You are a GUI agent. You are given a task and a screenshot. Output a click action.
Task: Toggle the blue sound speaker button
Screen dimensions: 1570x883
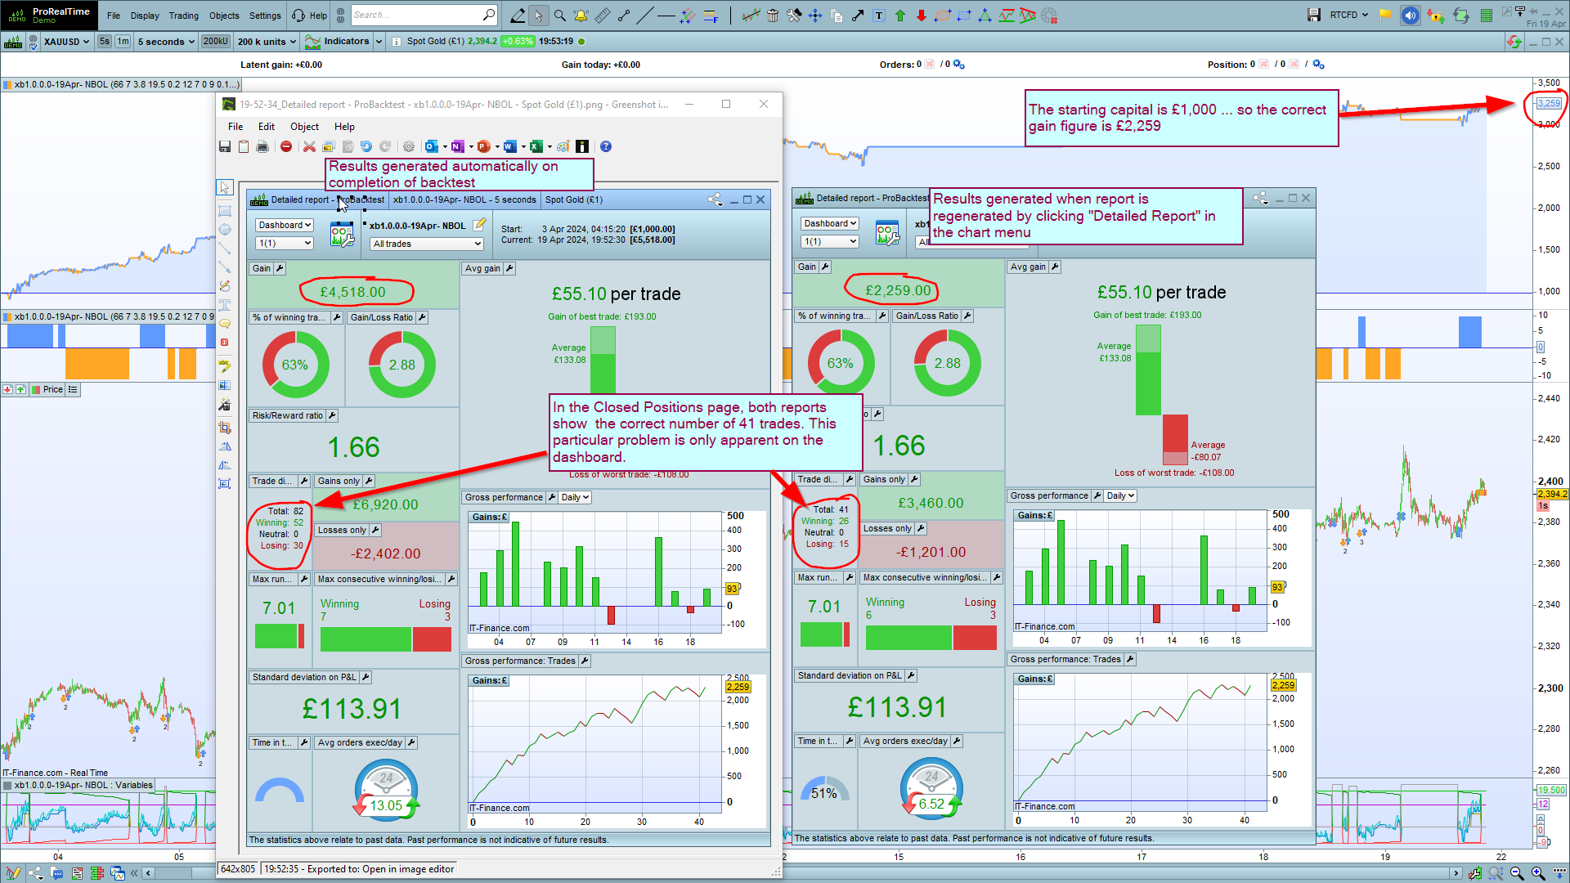point(1410,16)
